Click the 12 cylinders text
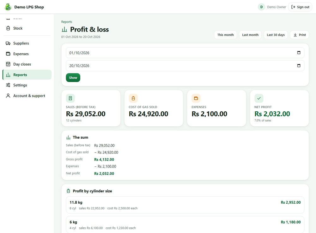The height and width of the screenshot is (233, 316). (x=74, y=120)
